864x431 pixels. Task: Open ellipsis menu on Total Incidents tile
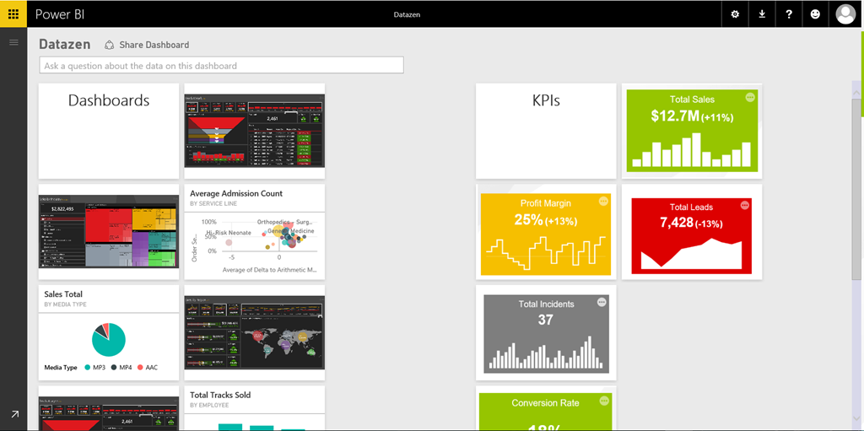click(602, 302)
